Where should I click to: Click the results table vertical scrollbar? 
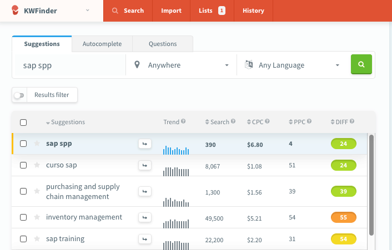pos(371,185)
